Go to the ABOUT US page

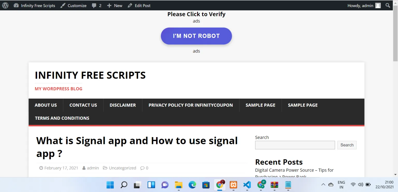(46, 105)
